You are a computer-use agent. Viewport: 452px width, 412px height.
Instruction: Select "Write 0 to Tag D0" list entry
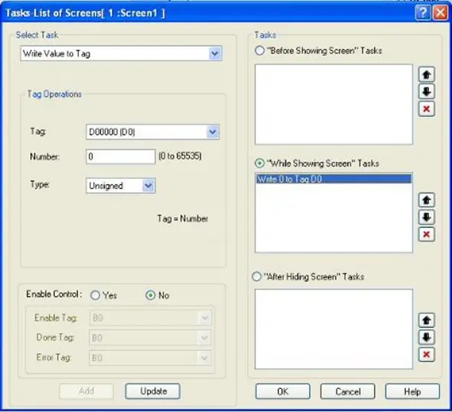333,179
